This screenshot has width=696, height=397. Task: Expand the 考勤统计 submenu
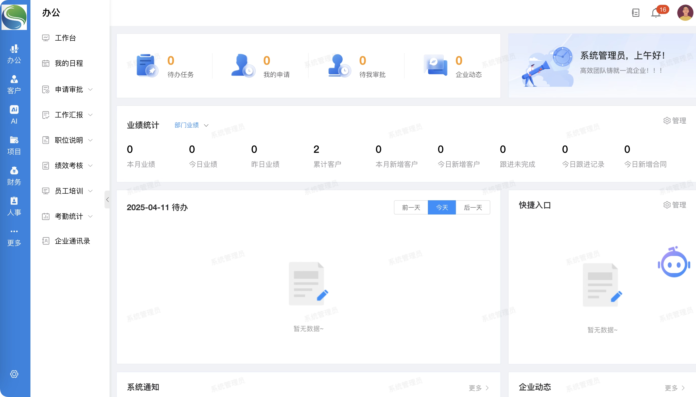tap(69, 216)
